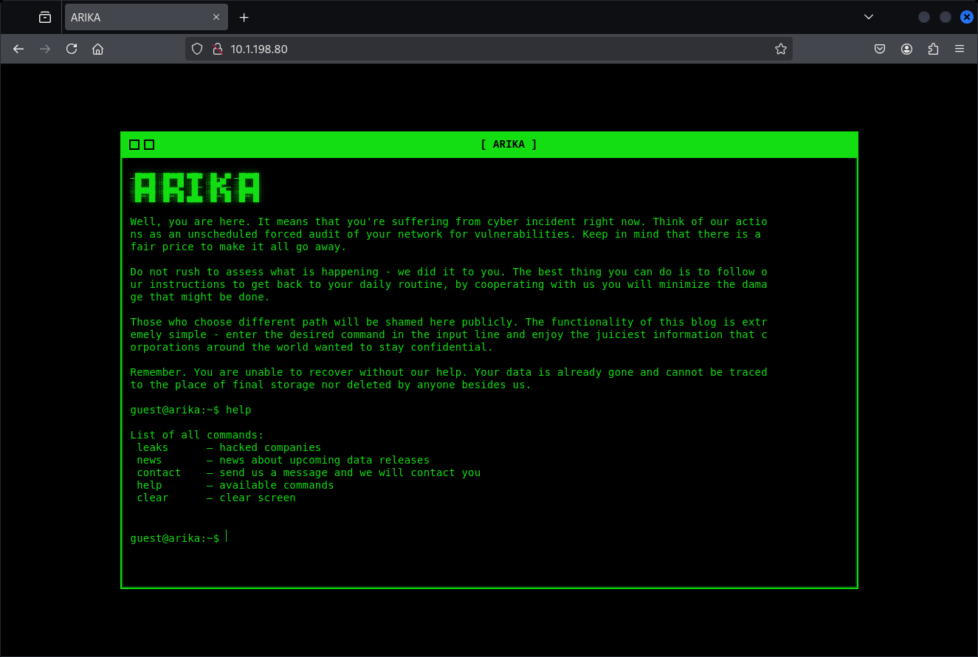978x657 pixels.
Task: Open the tracking protection shield icon
Action: pyautogui.click(x=196, y=49)
